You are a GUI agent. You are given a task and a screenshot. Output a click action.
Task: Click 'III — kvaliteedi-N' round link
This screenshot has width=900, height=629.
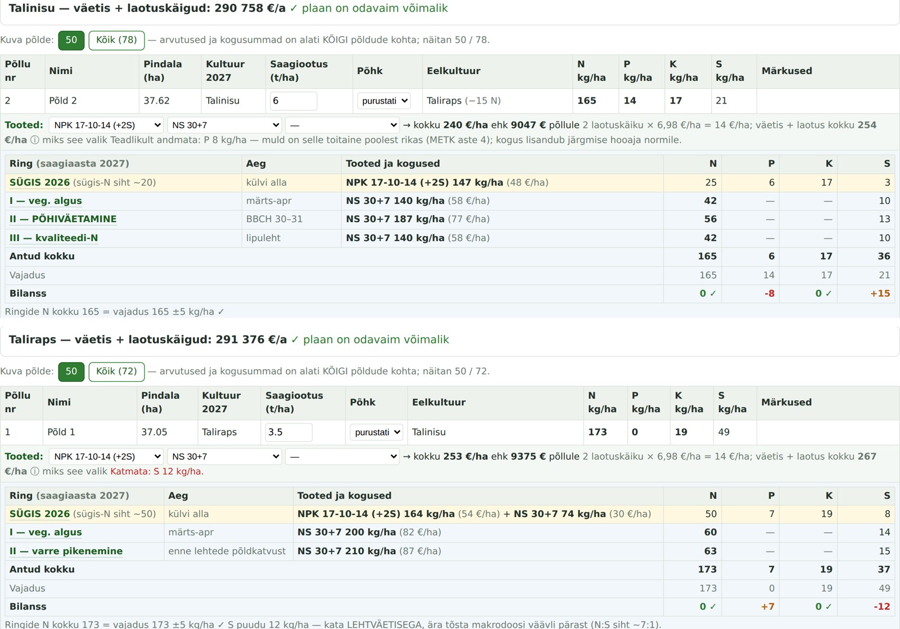click(53, 238)
